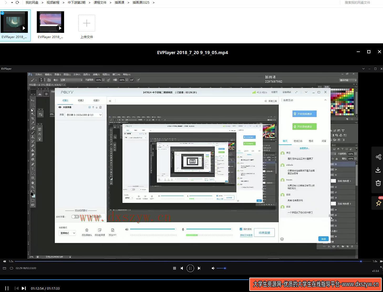Toggle EVPlayer loop icon beside the timecode
Viewport: 383px width, 292px height.
(11, 268)
